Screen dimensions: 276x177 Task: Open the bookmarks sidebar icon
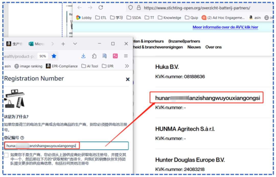tap(104, 56)
